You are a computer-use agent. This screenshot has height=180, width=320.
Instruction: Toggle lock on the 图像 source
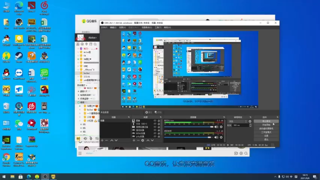(x=159, y=121)
